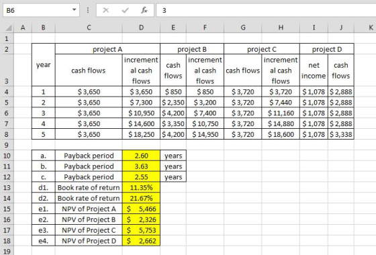Image resolution: width=376 pixels, height=255 pixels.
Task: Expand the Name Box dropdown arrow
Action: click(74, 10)
